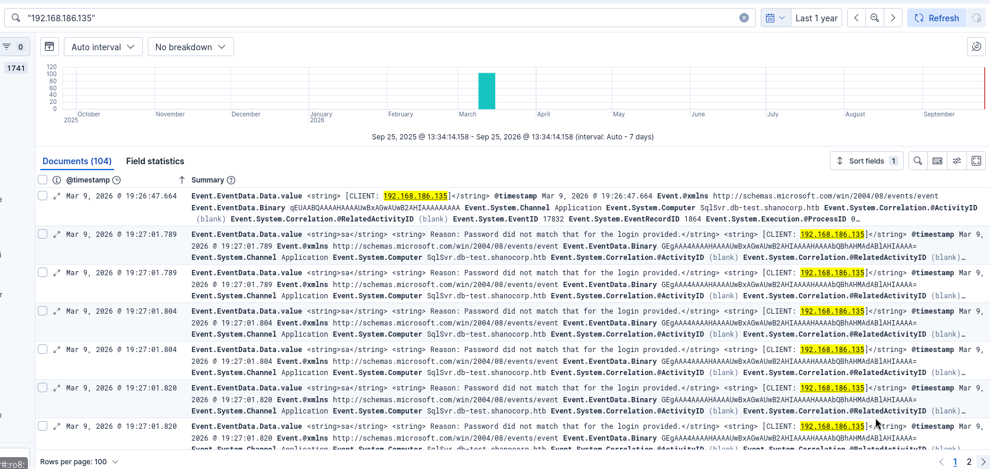The height and width of the screenshot is (469, 990).
Task: Click the help icon next to Summary
Action: pyautogui.click(x=231, y=180)
